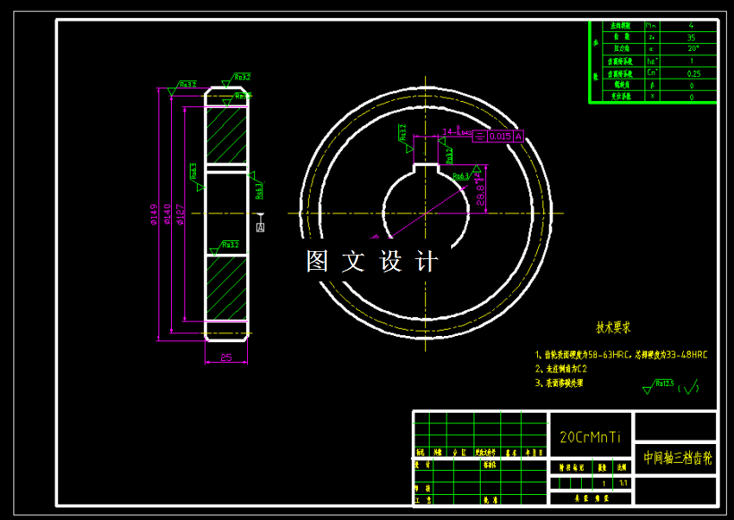Select the α symbol cell in table
This screenshot has height=520, width=734.
coord(652,48)
